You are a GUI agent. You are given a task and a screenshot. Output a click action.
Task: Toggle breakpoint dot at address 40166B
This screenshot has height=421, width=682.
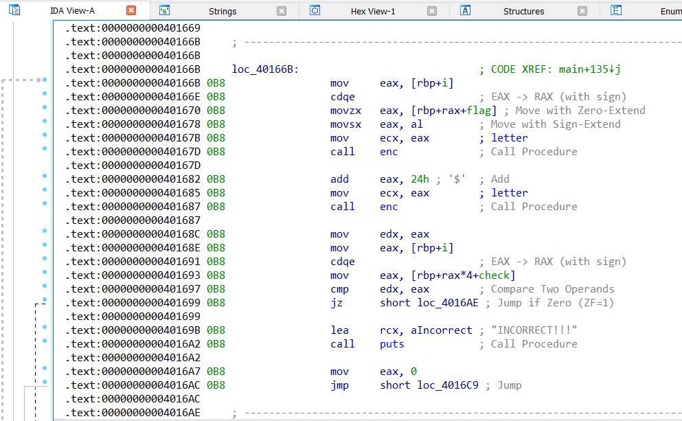pyautogui.click(x=45, y=80)
